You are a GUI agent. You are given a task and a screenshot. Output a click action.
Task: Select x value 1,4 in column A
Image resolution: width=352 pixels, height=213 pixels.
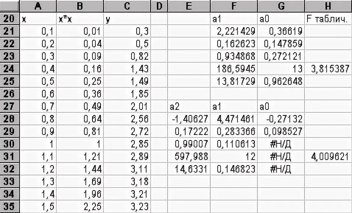click(x=38, y=194)
